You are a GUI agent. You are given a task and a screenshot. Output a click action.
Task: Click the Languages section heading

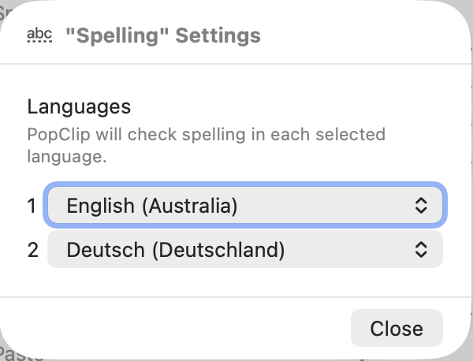point(79,106)
